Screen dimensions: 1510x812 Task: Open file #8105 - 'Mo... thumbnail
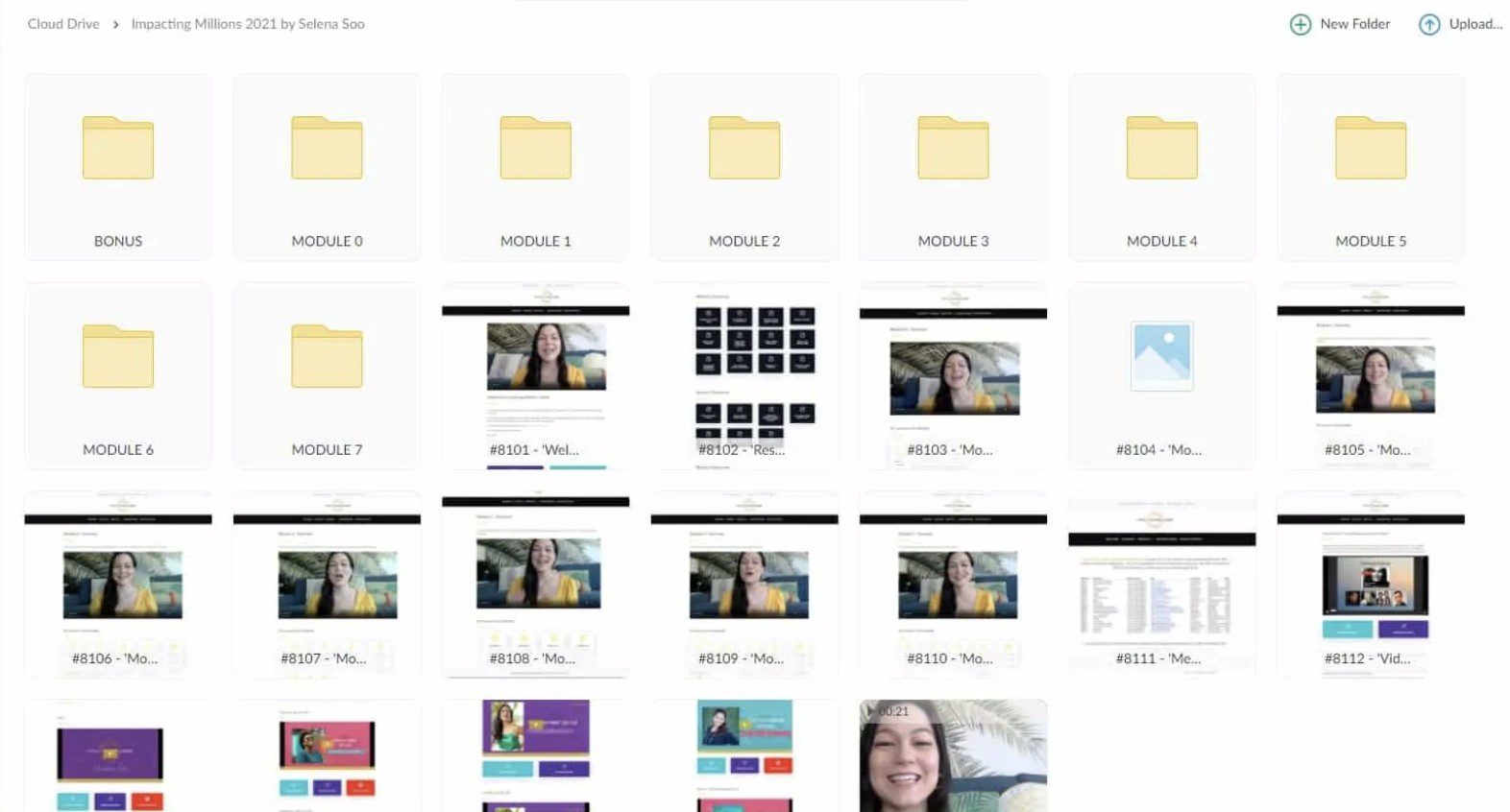1371,375
